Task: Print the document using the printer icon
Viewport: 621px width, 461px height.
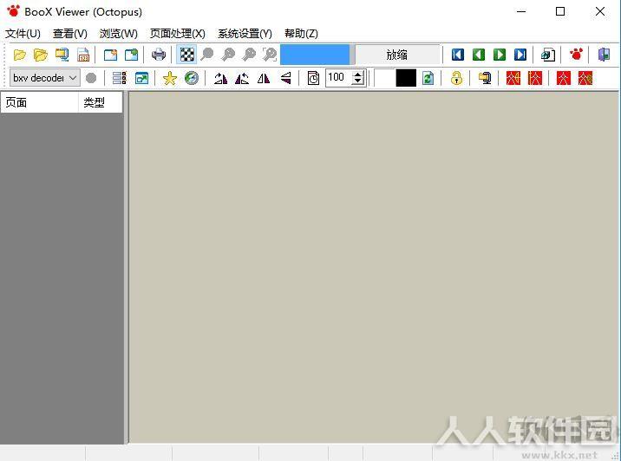Action: pyautogui.click(x=159, y=55)
